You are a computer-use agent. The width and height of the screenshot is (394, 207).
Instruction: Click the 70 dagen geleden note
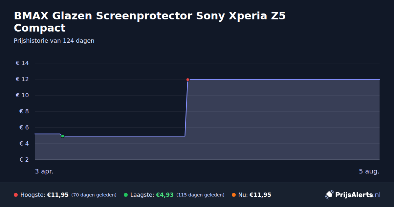(x=94, y=195)
